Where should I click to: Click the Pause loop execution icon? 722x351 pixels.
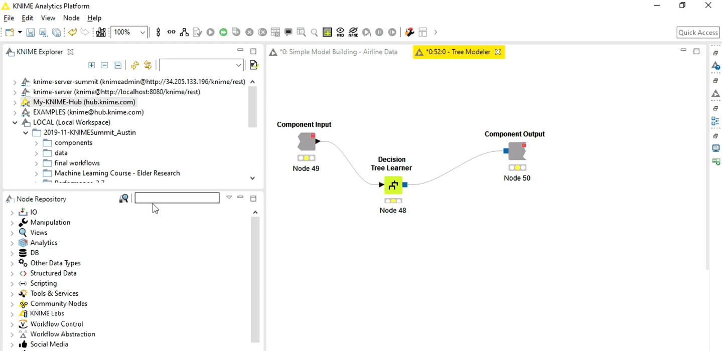coord(379,32)
